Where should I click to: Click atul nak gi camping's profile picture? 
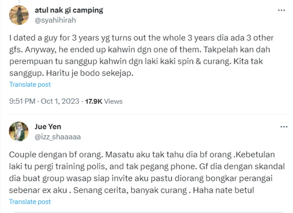(19, 15)
